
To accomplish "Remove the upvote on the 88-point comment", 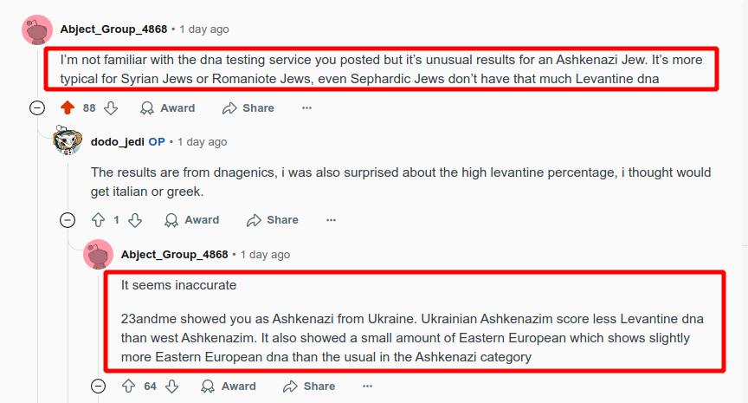I will [x=68, y=108].
